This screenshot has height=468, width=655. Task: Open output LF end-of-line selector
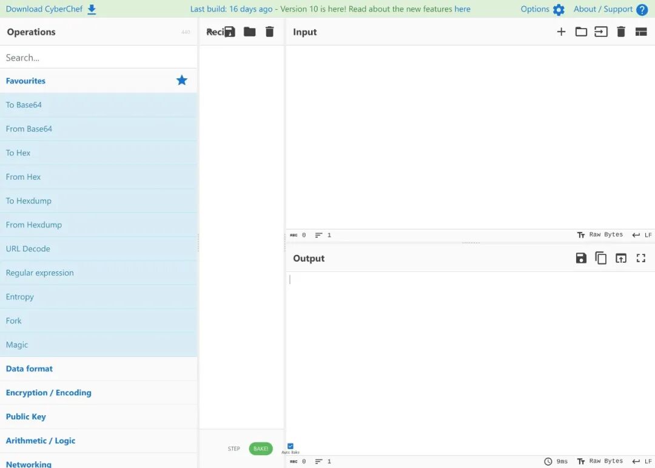(x=642, y=461)
